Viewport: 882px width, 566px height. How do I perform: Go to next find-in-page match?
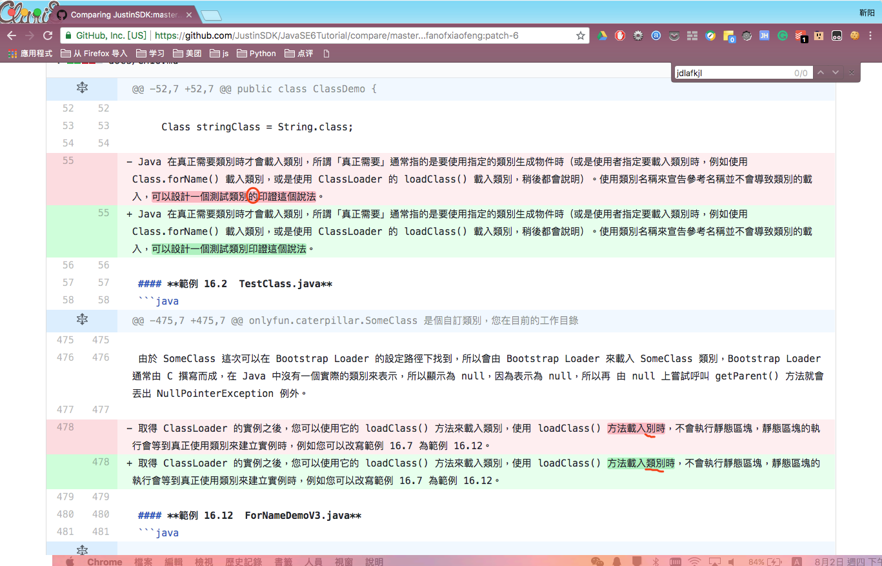click(x=835, y=72)
